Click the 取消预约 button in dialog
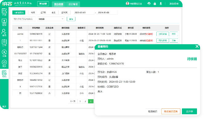 pyautogui.click(x=153, y=111)
